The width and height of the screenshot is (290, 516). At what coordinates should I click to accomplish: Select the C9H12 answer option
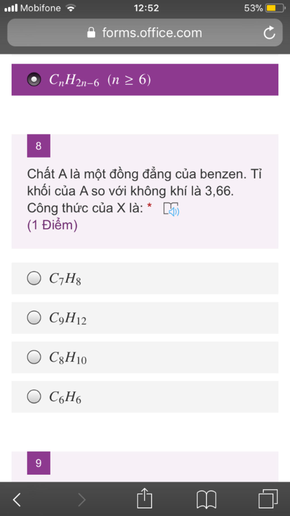145,318
